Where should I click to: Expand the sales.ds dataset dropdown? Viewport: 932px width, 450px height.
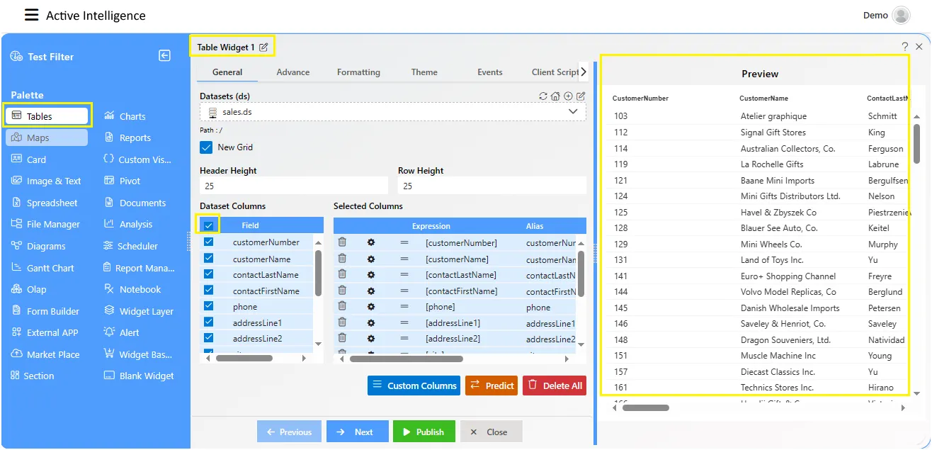[x=573, y=112]
